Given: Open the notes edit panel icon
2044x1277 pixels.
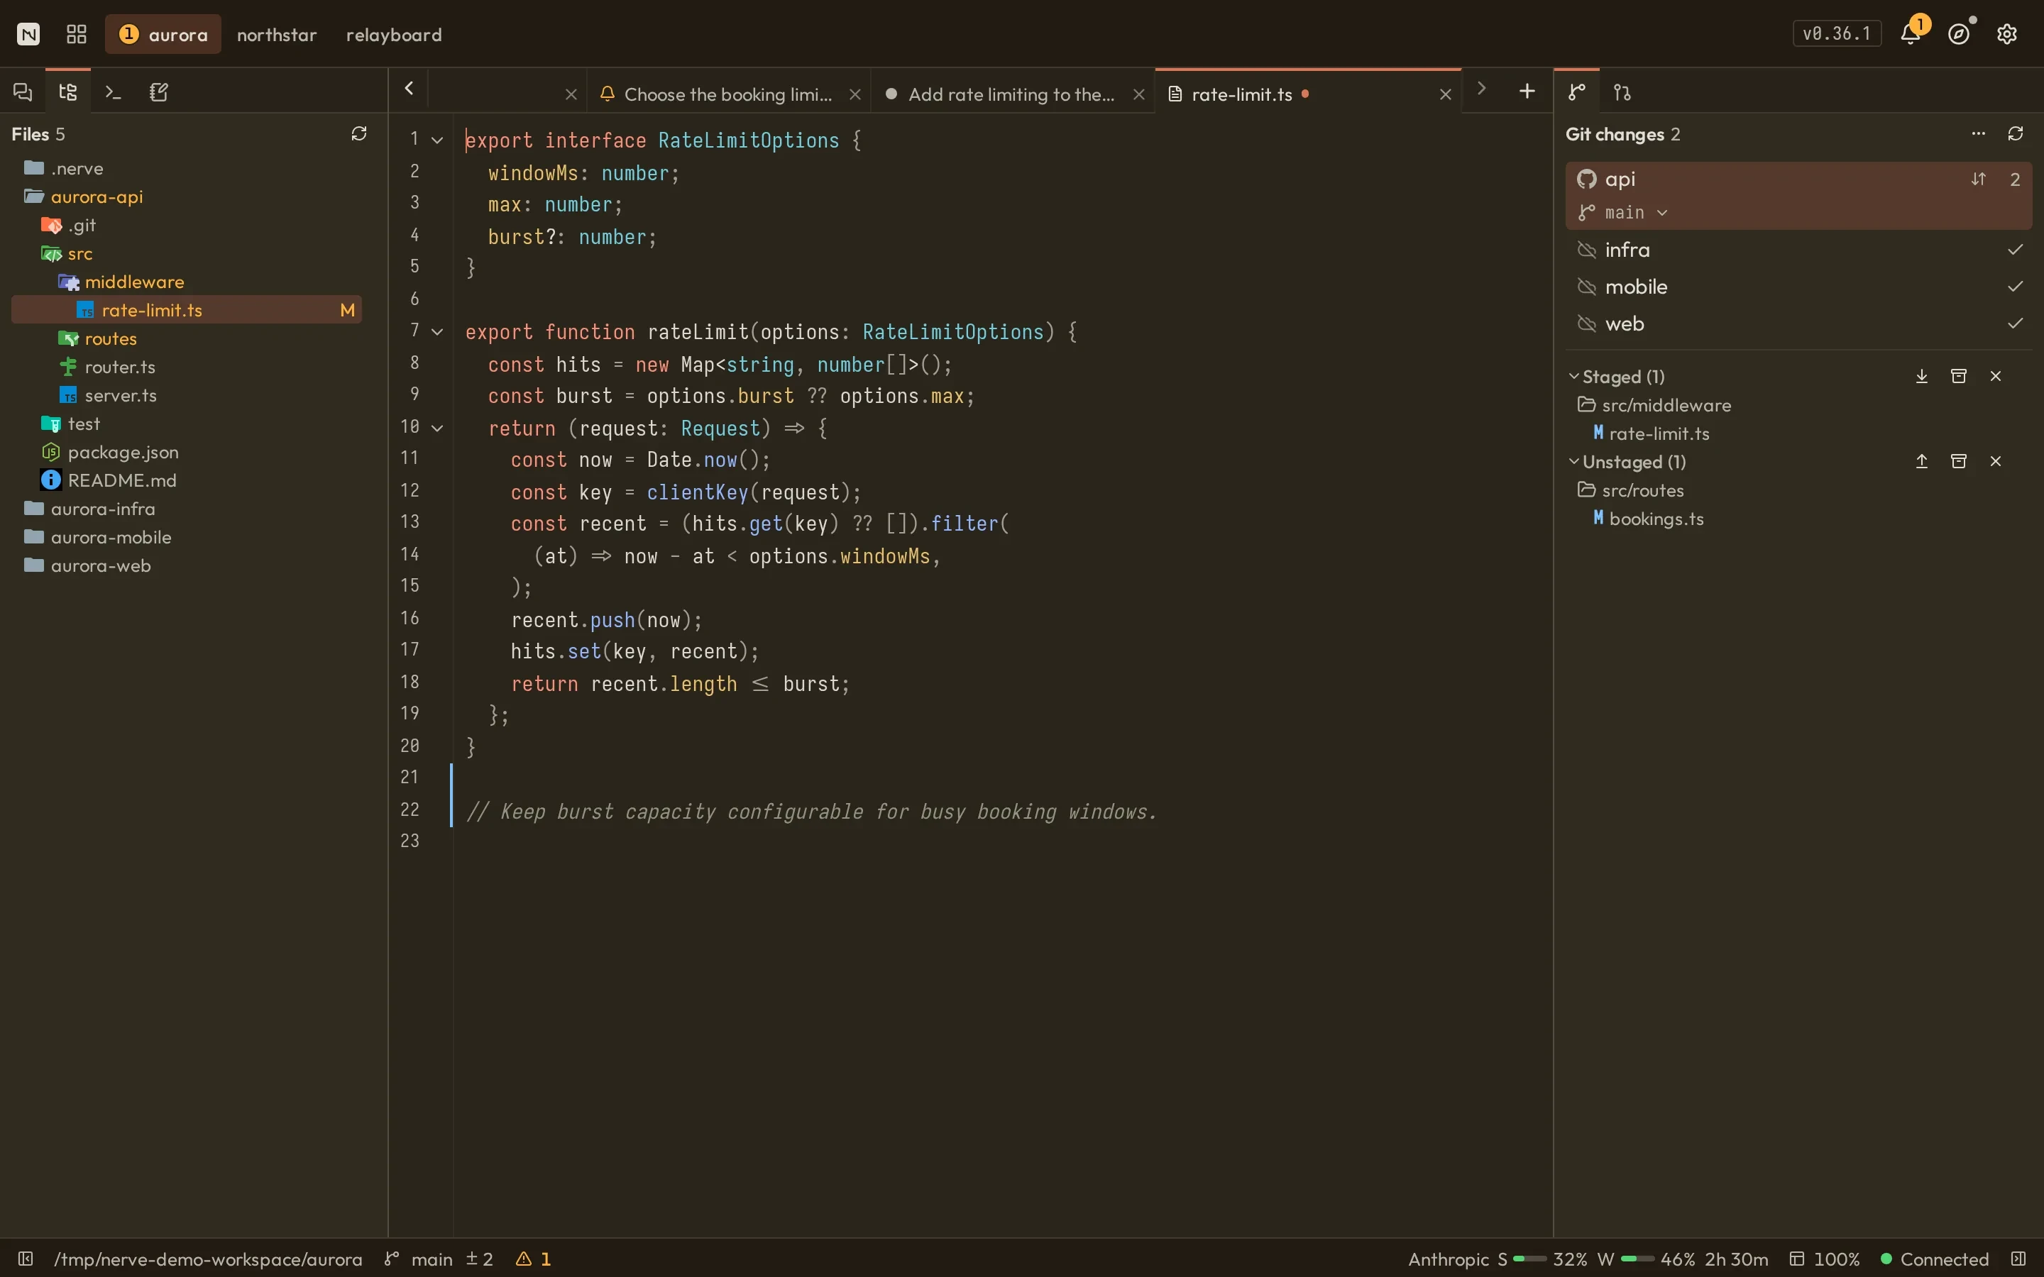Looking at the screenshot, I should pyautogui.click(x=159, y=92).
